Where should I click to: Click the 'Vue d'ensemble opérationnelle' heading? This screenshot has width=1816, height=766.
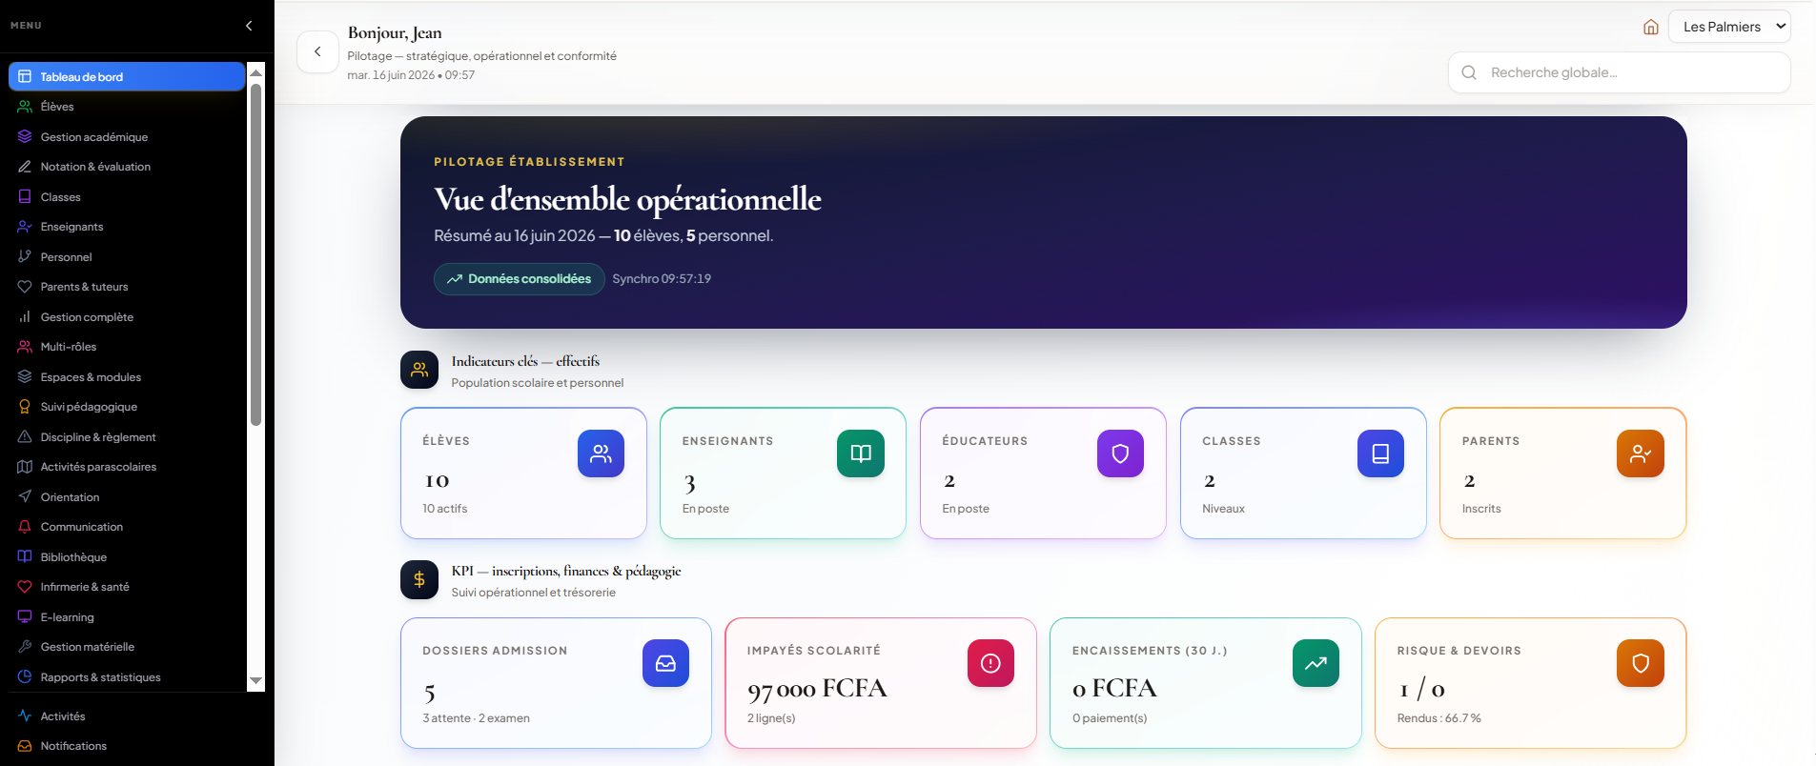627,199
